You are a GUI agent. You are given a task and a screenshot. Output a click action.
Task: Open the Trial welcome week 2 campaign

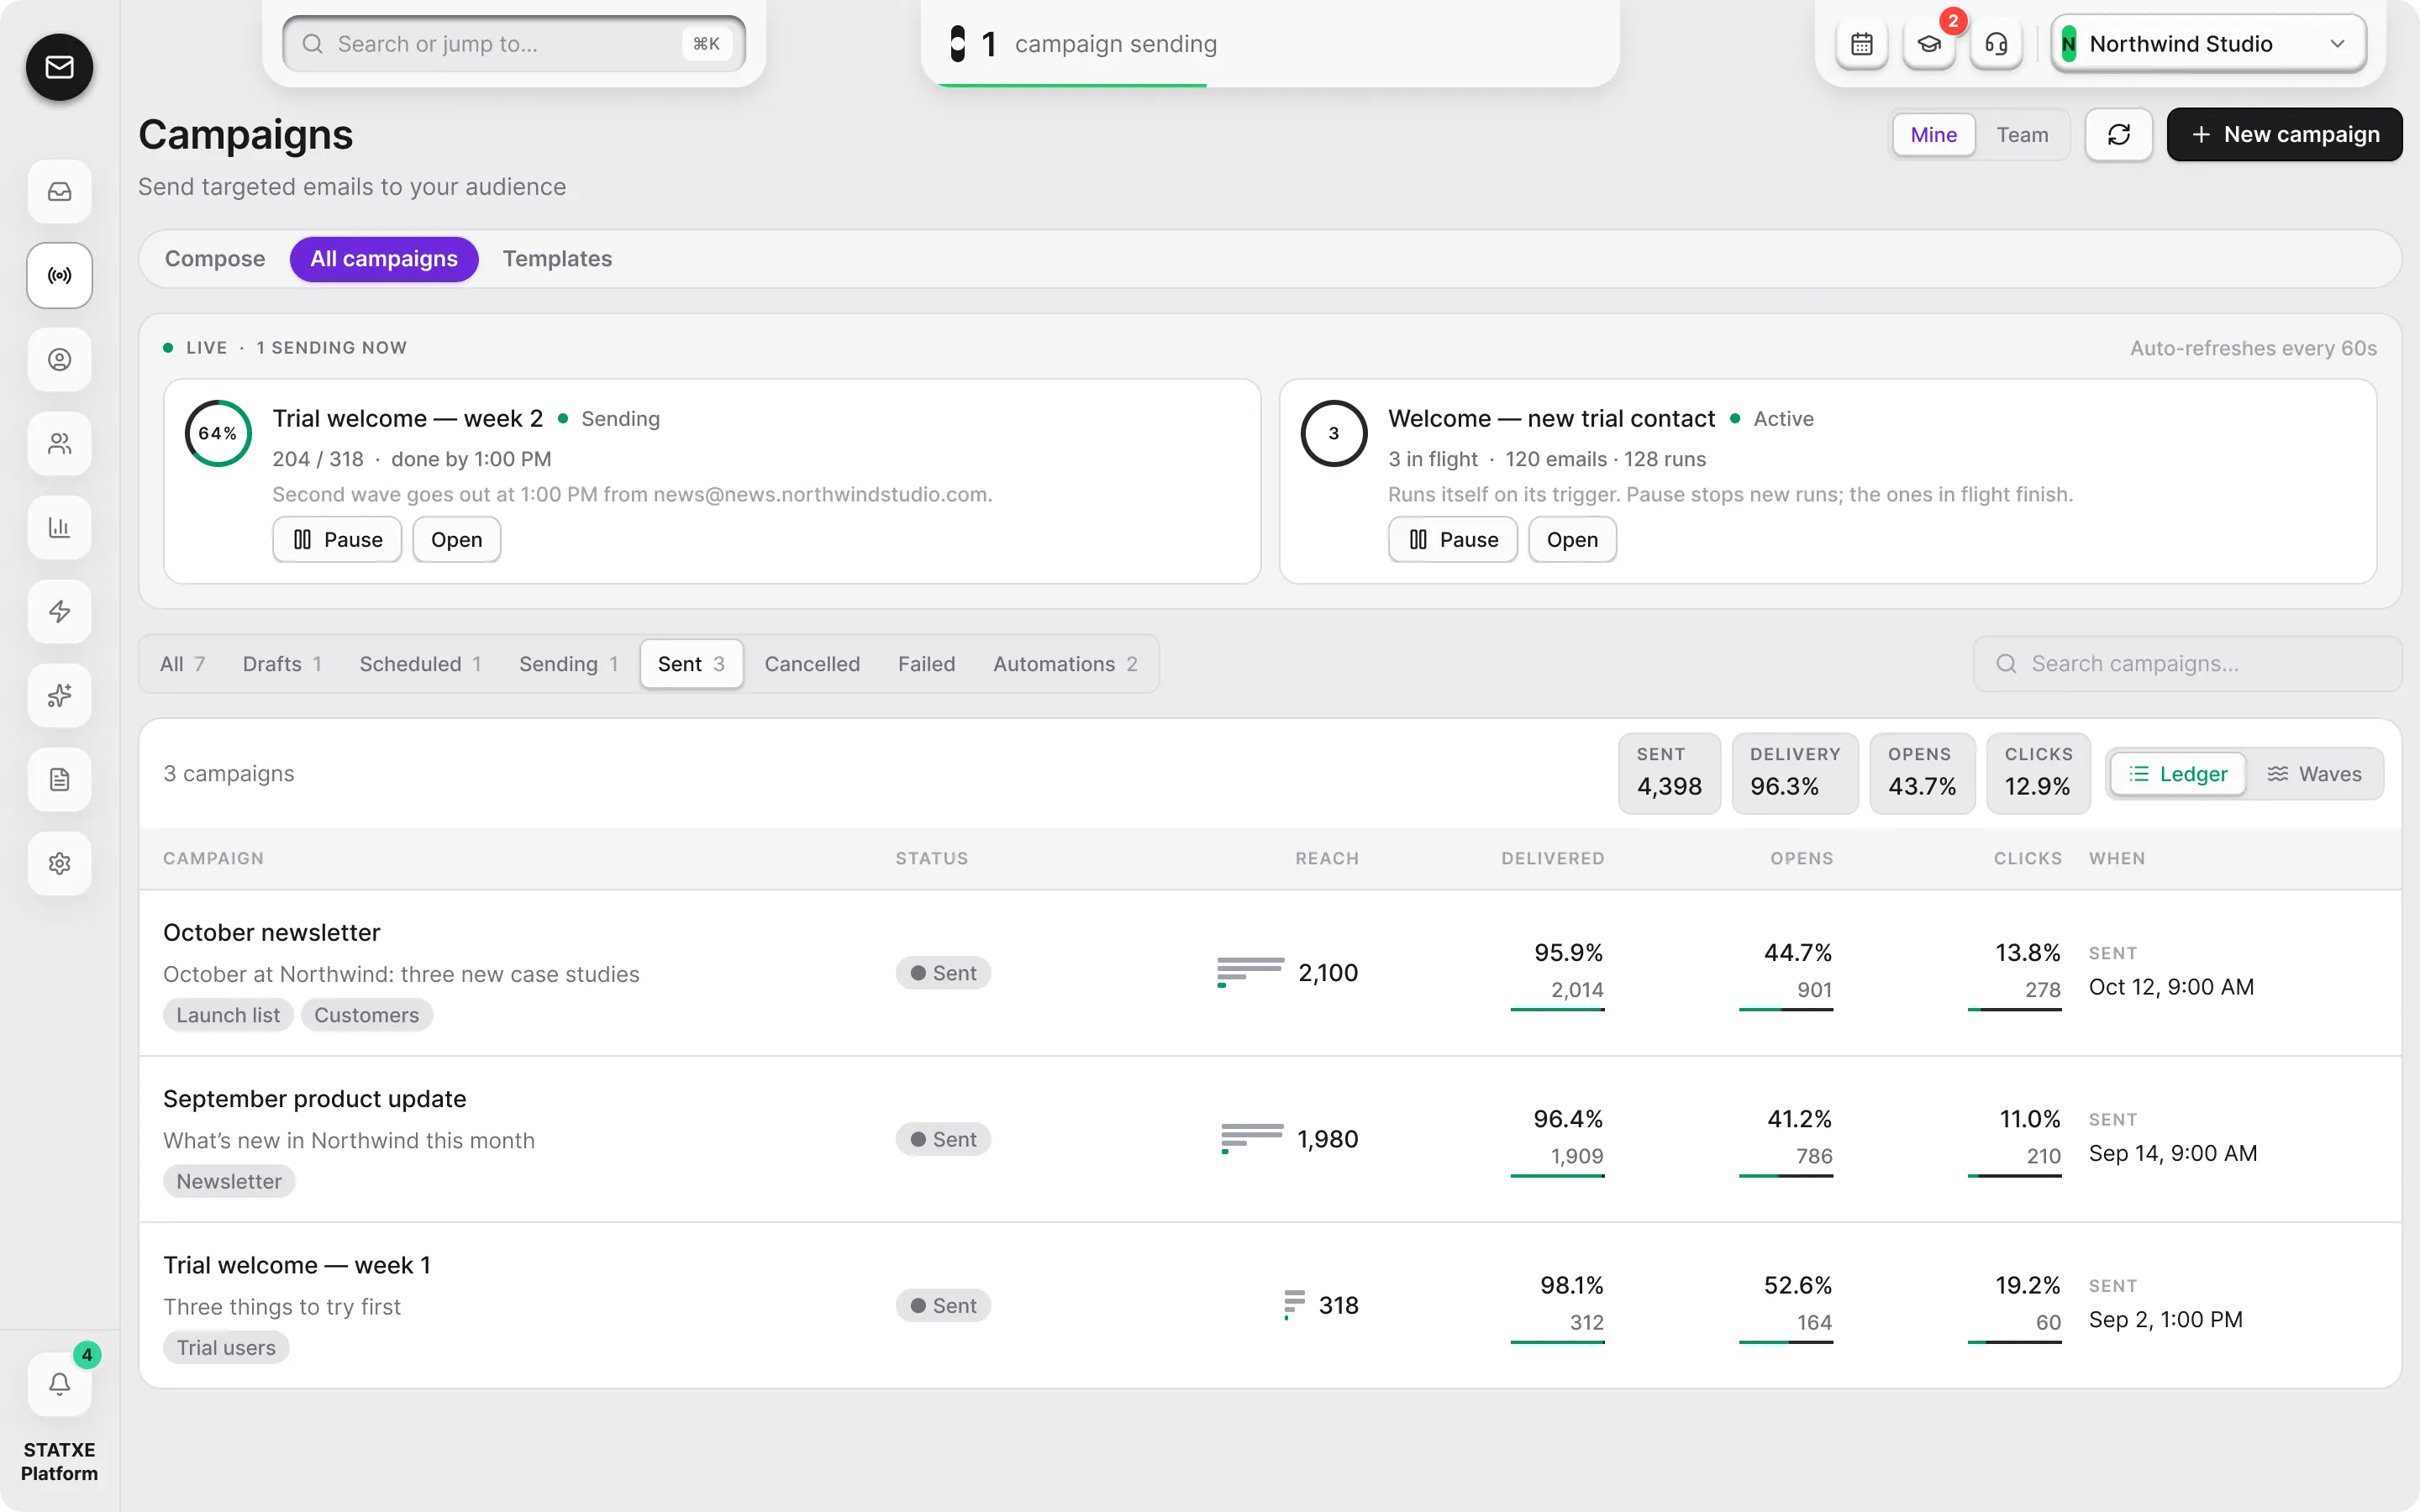(x=456, y=540)
